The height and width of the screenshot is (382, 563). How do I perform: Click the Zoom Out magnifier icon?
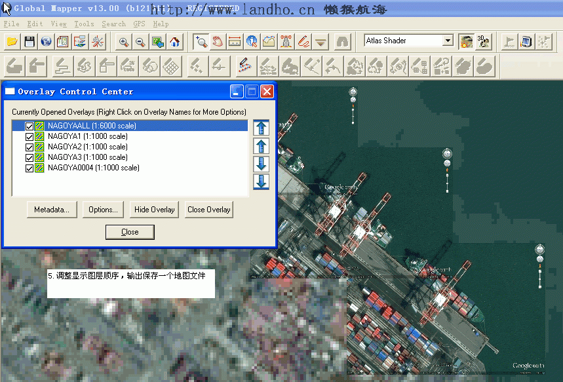(141, 42)
